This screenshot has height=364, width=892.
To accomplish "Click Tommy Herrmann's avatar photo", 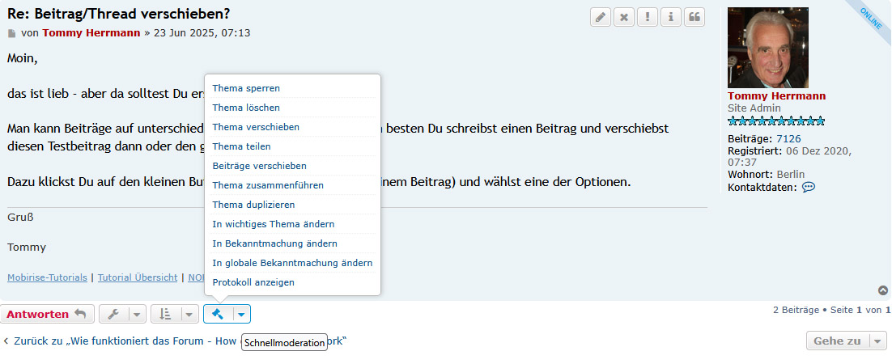I will tap(768, 47).
